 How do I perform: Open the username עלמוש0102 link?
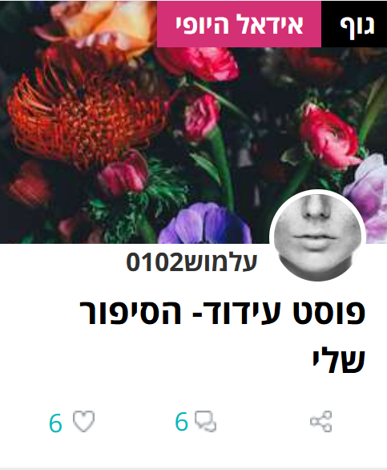tap(191, 262)
